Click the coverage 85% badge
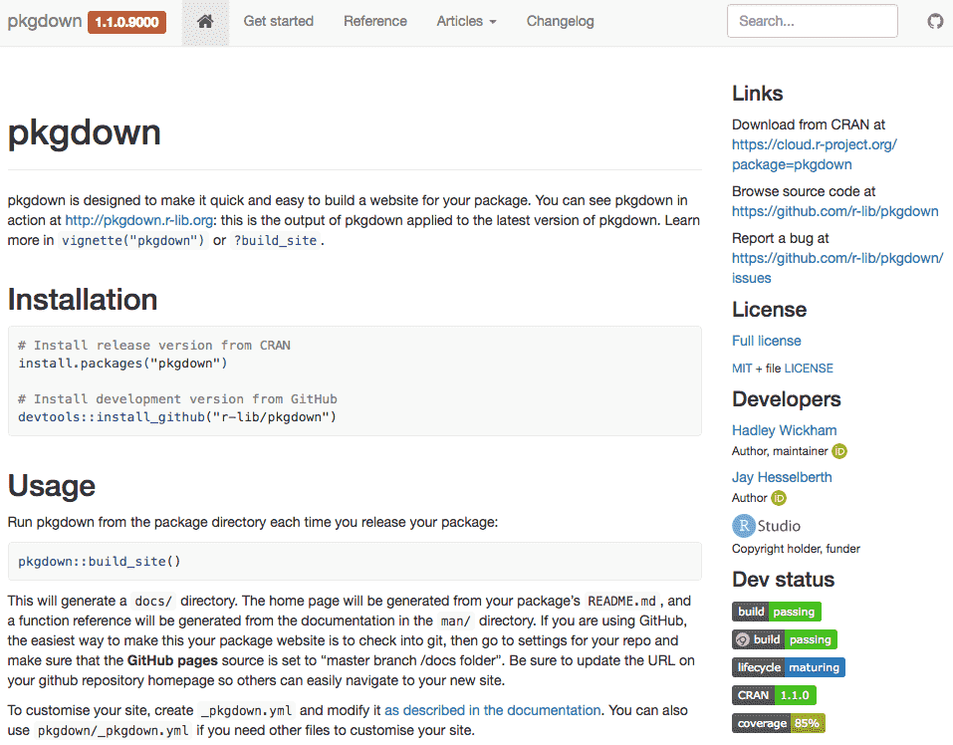Viewport: 953px width, 745px height. 778,723
